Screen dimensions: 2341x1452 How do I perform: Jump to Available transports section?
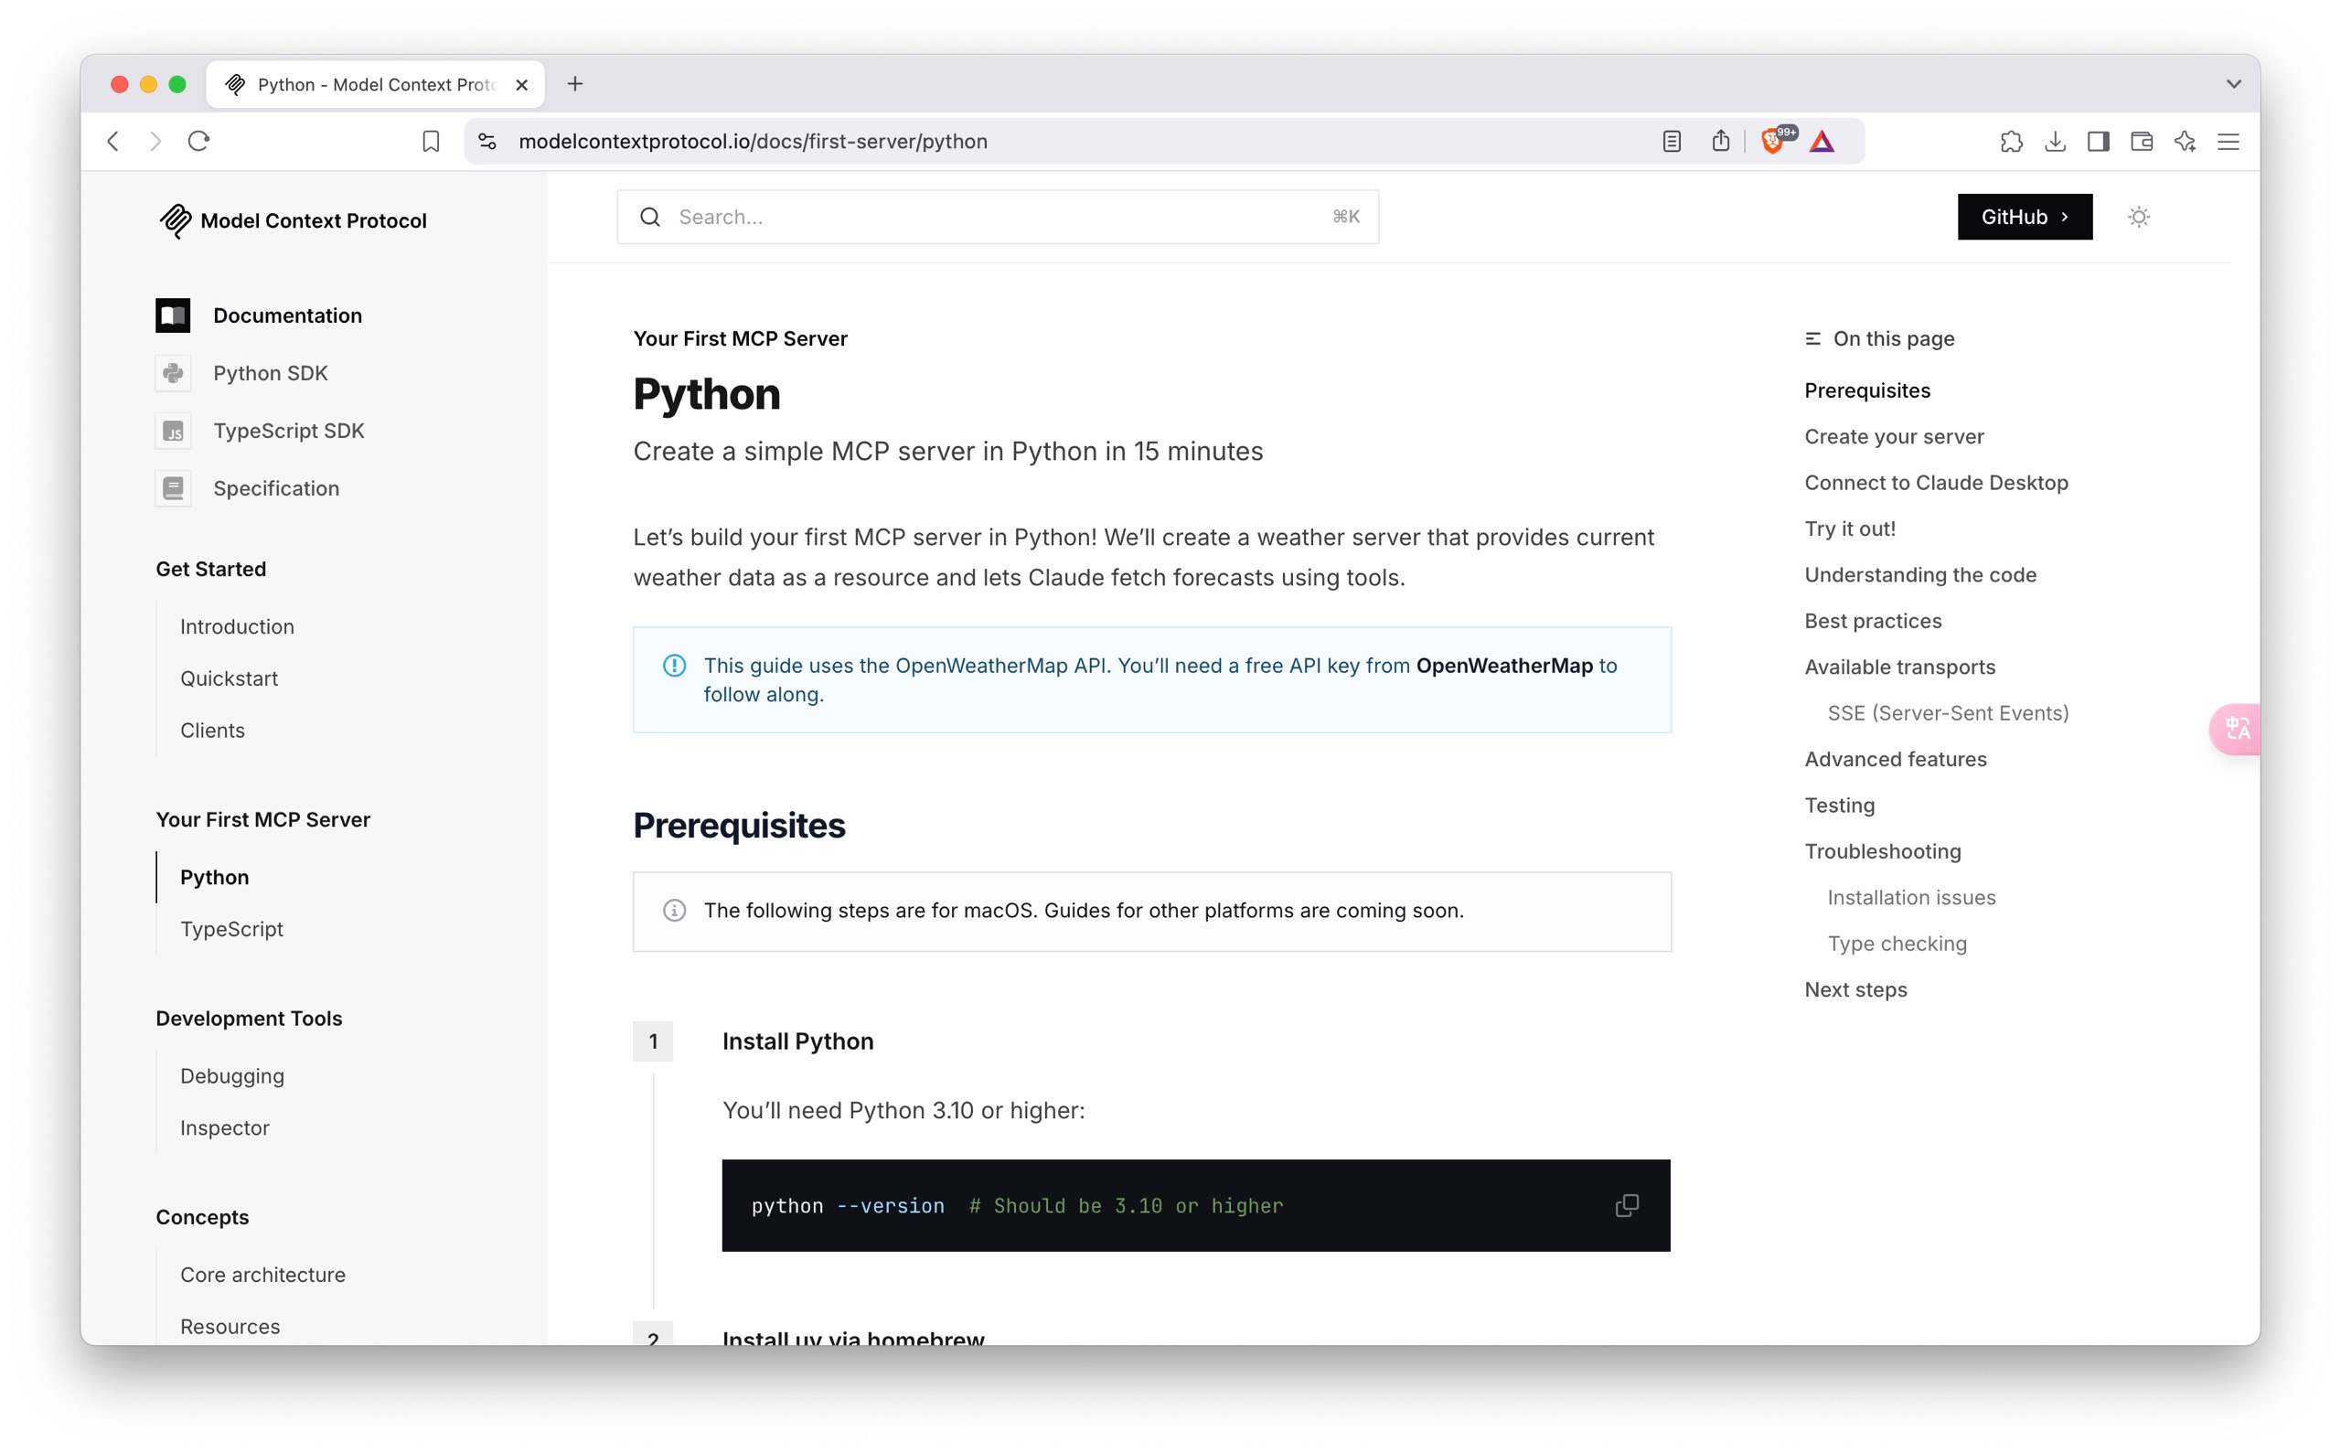point(1899,667)
